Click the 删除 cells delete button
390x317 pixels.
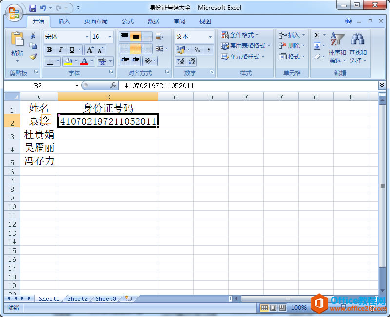(x=292, y=46)
